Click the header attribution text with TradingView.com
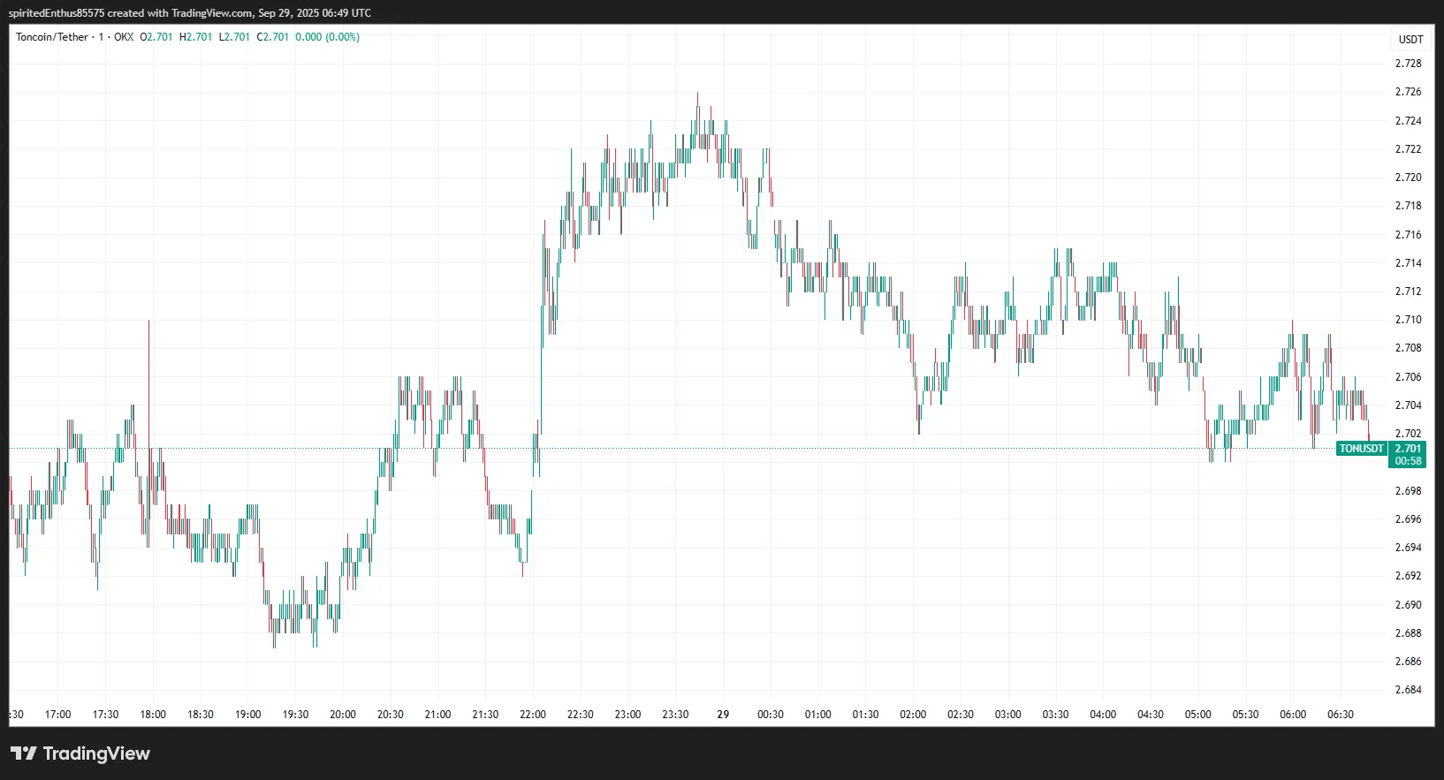Image resolution: width=1444 pixels, height=780 pixels. 190,13
